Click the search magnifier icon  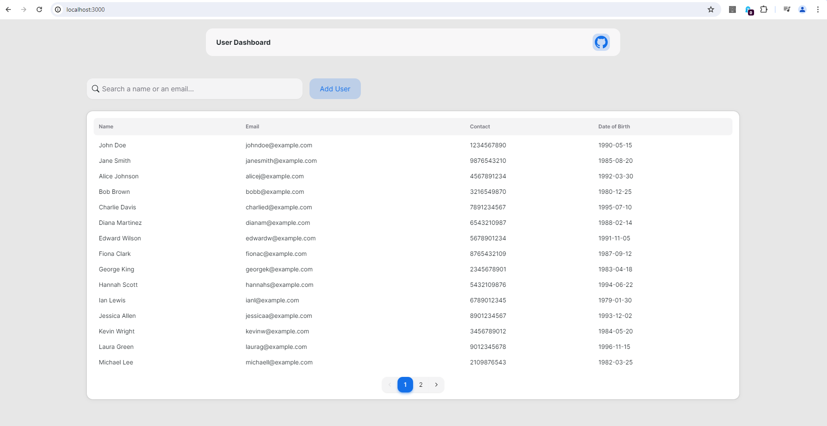tap(95, 89)
